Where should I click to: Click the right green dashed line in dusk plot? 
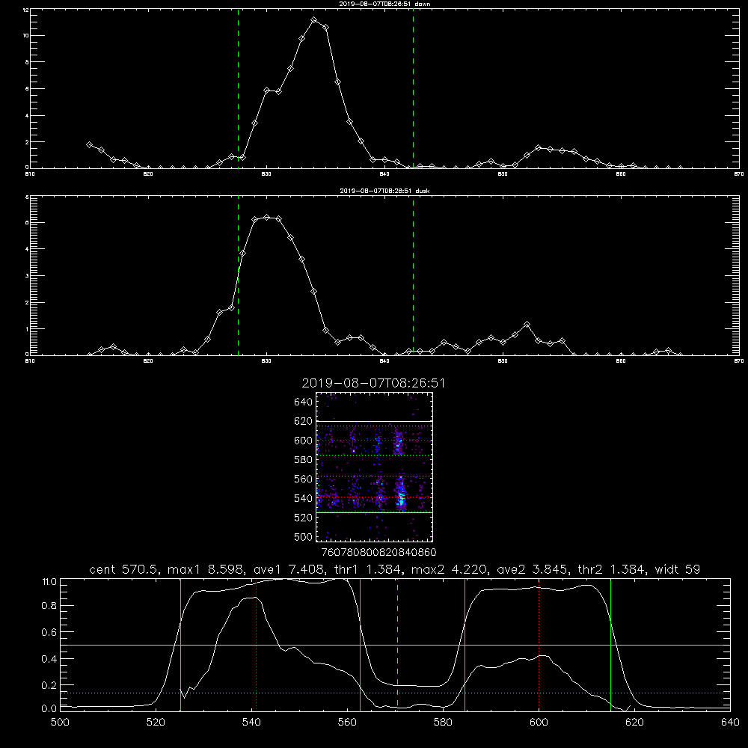click(413, 275)
